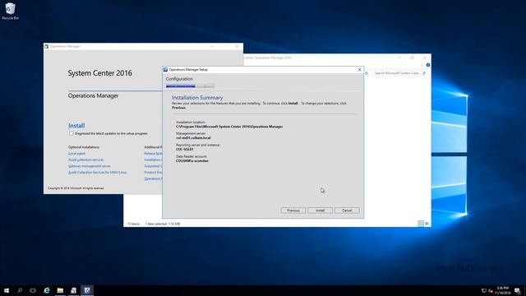
Task: Open Server Manager taskbar icon
Action: coord(73,290)
